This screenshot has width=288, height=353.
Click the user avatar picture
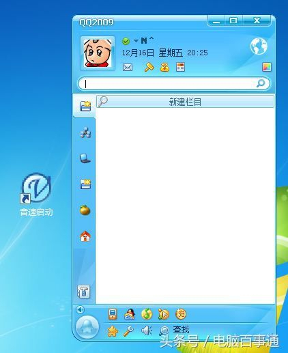pos(98,53)
